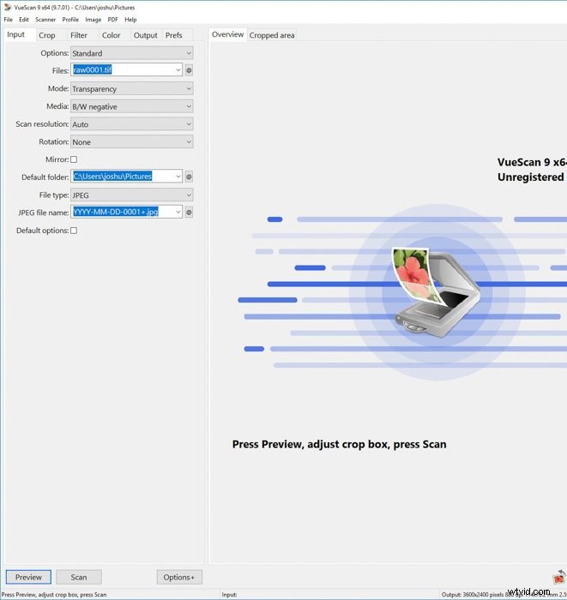Click status text 'Press Preview, adjust crop box'
The height and width of the screenshot is (600, 567).
(x=54, y=595)
